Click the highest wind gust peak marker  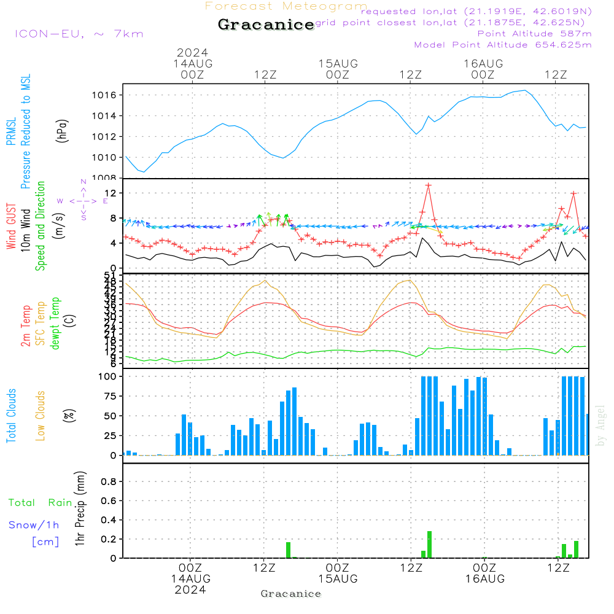tap(429, 185)
